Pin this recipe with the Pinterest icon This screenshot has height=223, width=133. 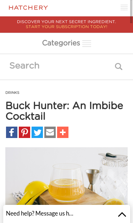tap(24, 132)
